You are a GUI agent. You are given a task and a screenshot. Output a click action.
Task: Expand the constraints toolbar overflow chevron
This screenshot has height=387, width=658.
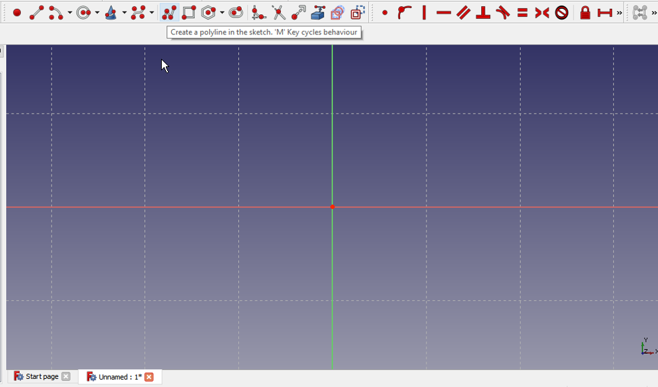coord(619,13)
